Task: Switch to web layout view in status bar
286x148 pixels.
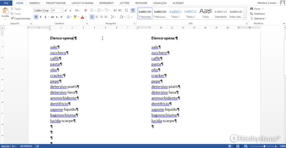Action: [245, 146]
